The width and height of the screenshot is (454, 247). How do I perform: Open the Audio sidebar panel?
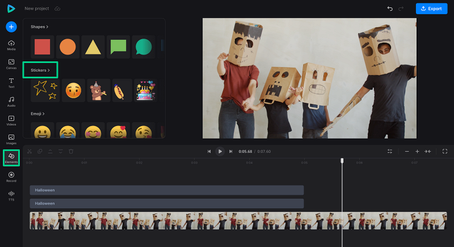click(11, 102)
